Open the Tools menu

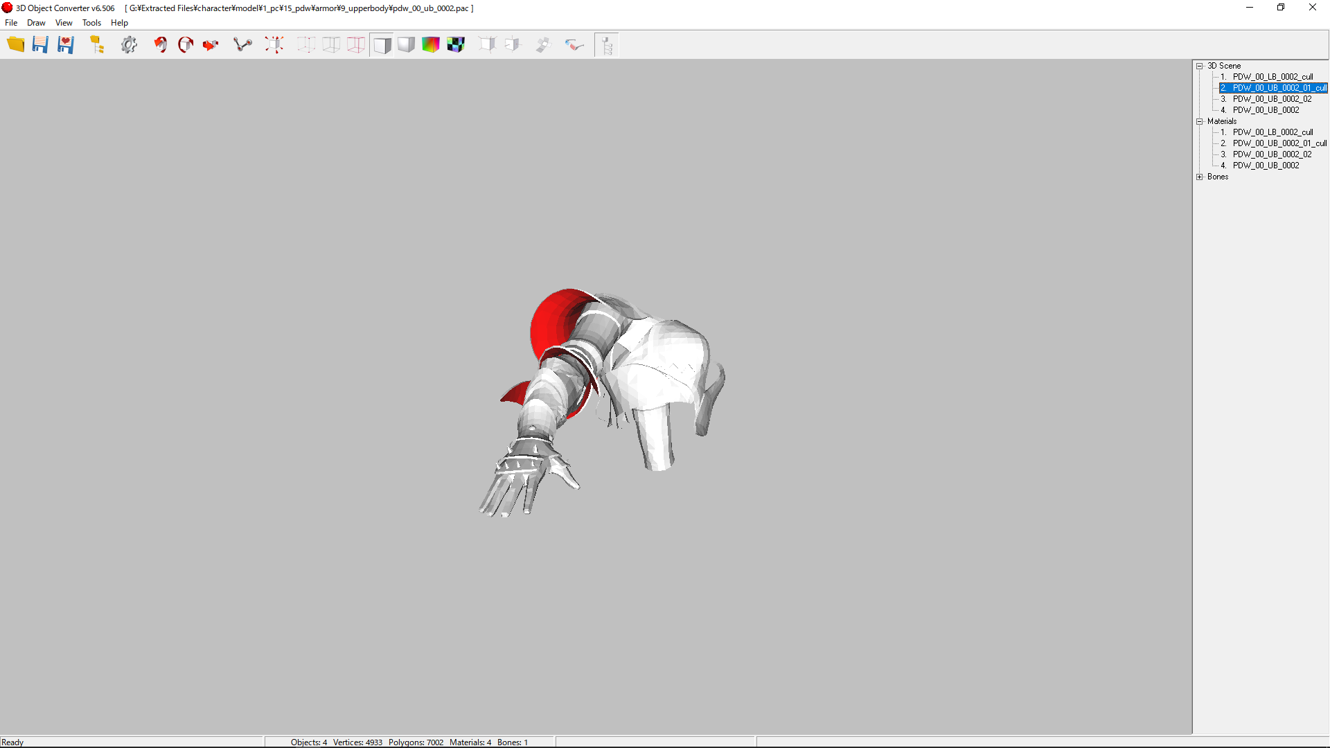click(91, 22)
